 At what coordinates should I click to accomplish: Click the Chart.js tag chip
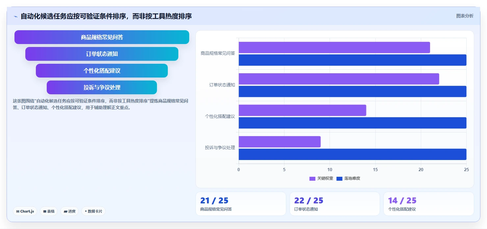25,211
